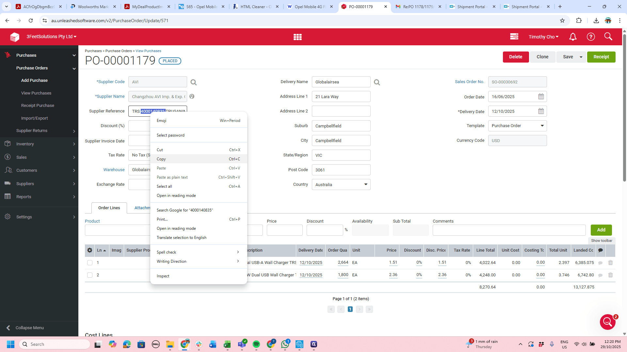Open the support chat bubble
The width and height of the screenshot is (627, 352).
(x=608, y=322)
